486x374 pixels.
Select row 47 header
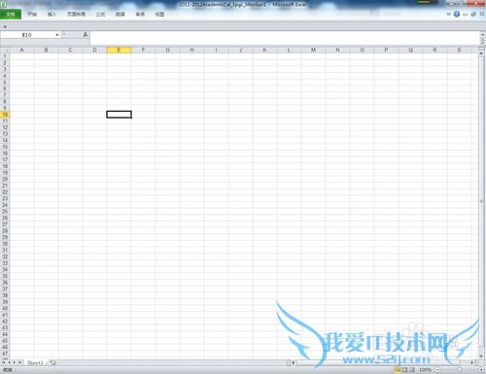pos(5,354)
